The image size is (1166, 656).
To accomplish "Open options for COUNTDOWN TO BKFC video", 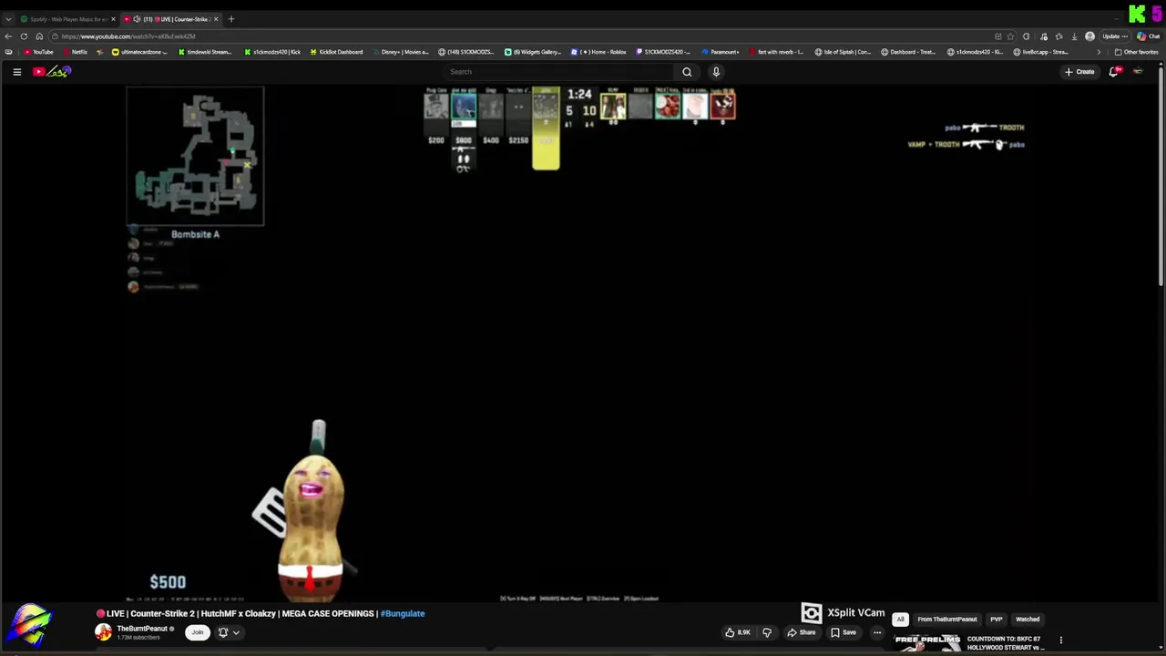I will (1060, 641).
